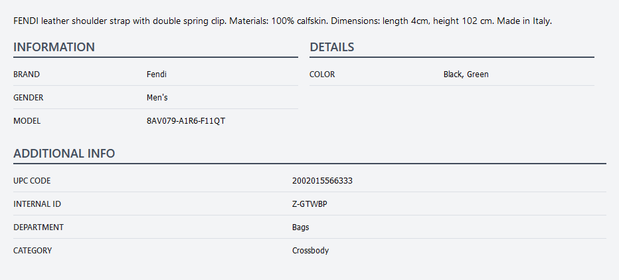Image resolution: width=619 pixels, height=280 pixels.
Task: Select UPC number 2002015566333
Action: [x=322, y=181]
